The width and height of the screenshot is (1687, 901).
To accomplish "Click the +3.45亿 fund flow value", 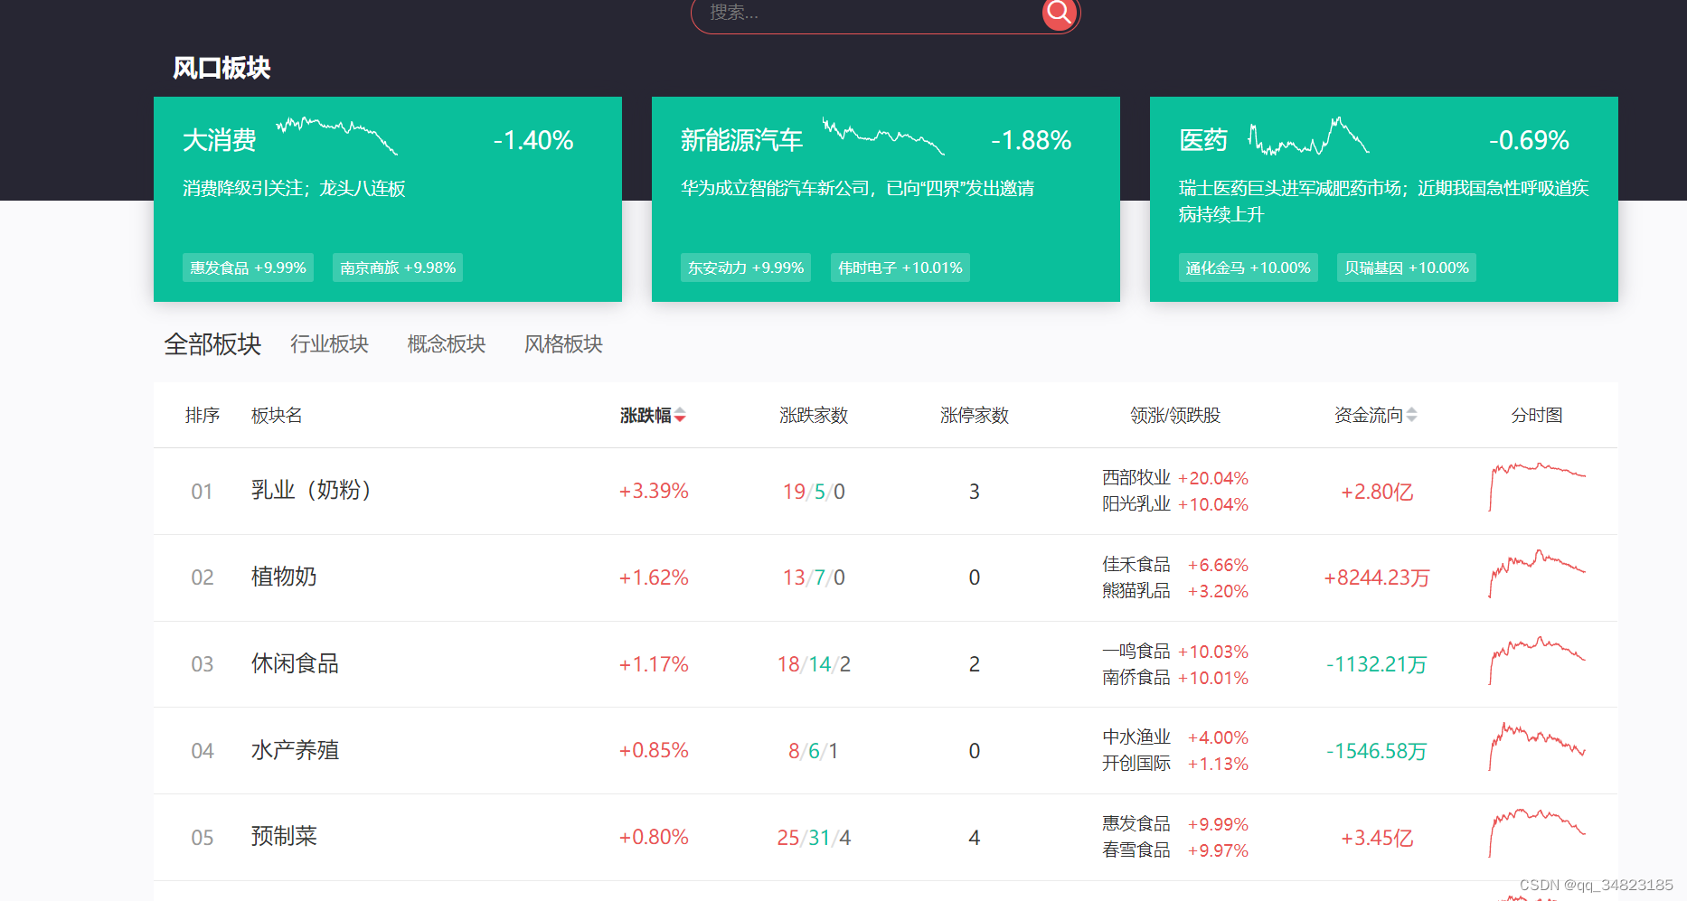I will [x=1377, y=838].
